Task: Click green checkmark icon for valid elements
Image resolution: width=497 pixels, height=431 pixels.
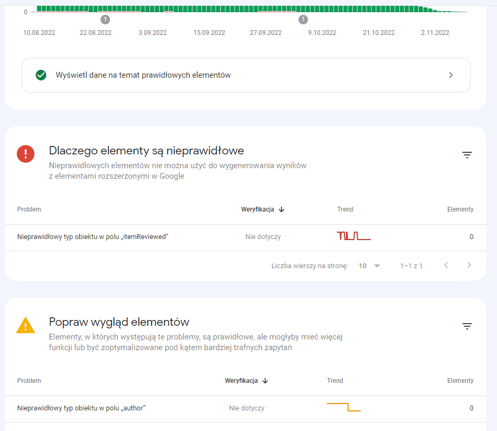Action: [x=41, y=75]
